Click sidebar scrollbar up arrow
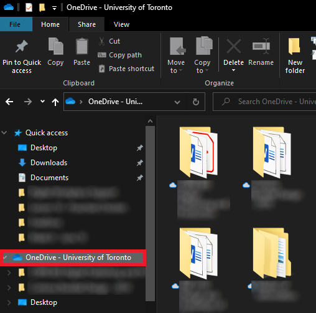Viewport: 316px width, 313px height. click(150, 121)
